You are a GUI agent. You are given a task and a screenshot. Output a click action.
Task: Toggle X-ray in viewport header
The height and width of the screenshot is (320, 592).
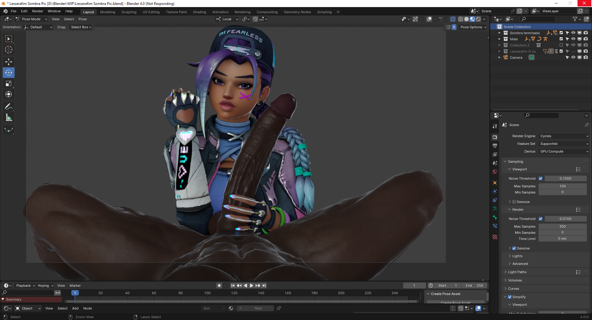tap(453, 19)
